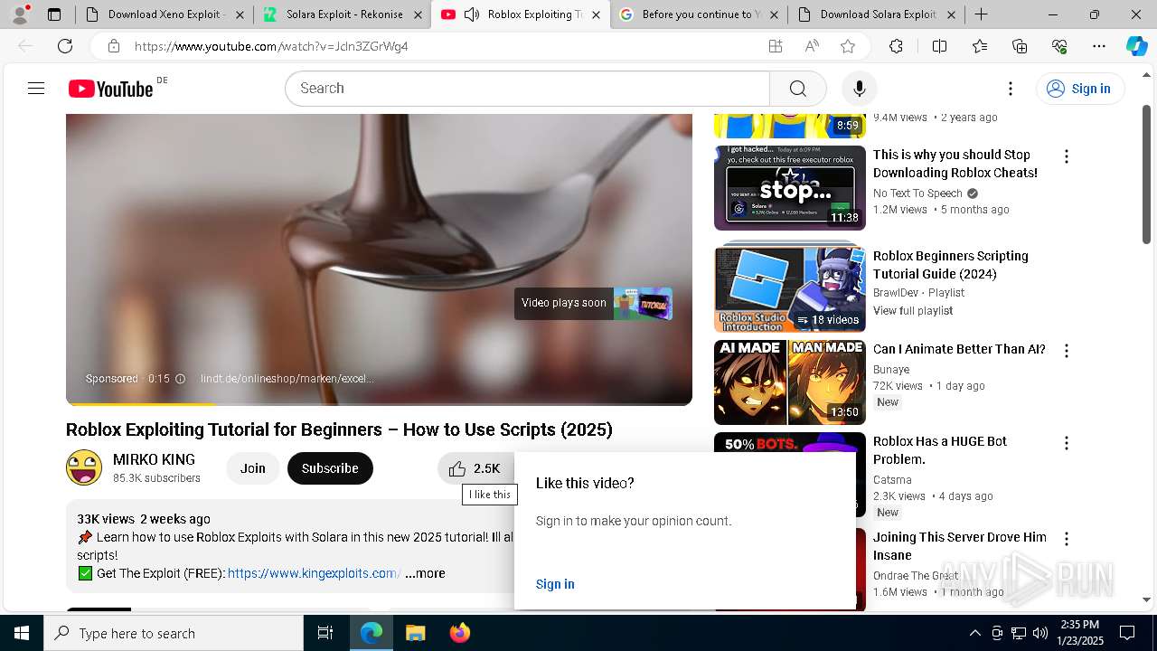This screenshot has height=651, width=1157.
Task: Click the YouTube search magnifier button
Action: pos(797,88)
